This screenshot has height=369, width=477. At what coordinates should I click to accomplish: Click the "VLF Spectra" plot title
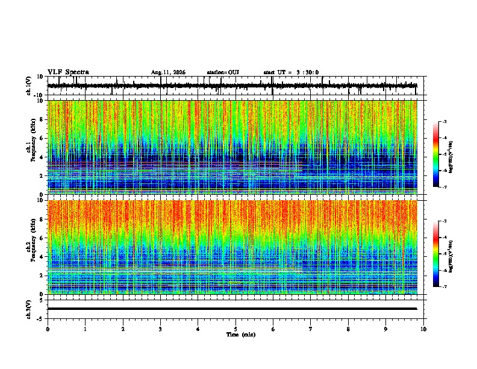pyautogui.click(x=68, y=72)
